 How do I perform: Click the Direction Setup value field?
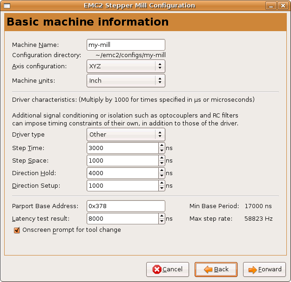(x=122, y=185)
